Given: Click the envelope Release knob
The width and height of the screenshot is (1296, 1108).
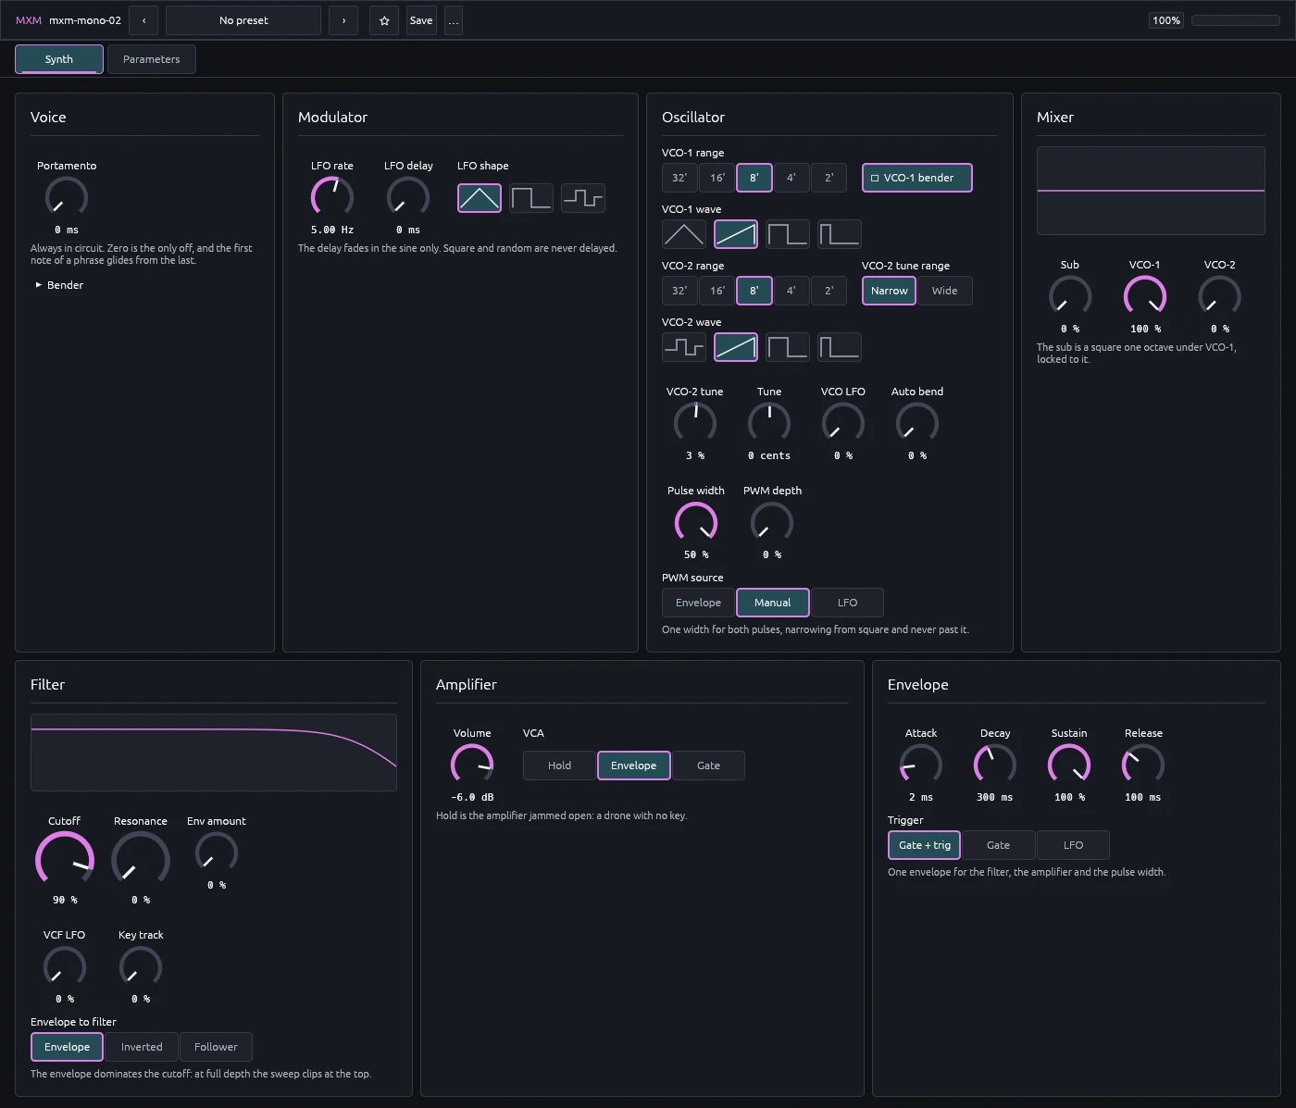Looking at the screenshot, I should [1143, 765].
